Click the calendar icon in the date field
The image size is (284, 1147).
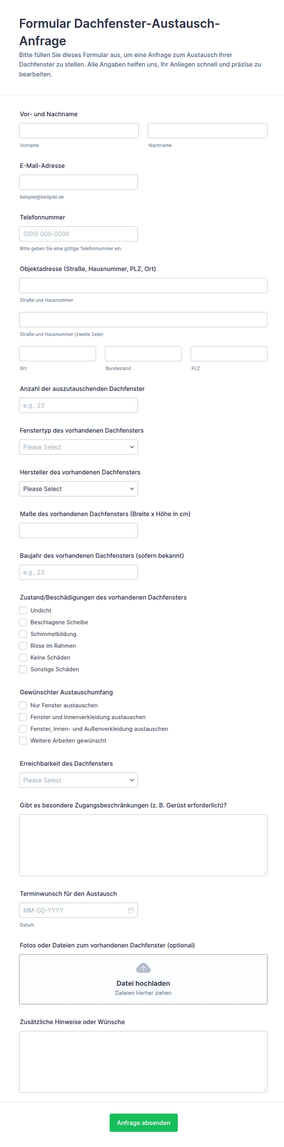(131, 910)
